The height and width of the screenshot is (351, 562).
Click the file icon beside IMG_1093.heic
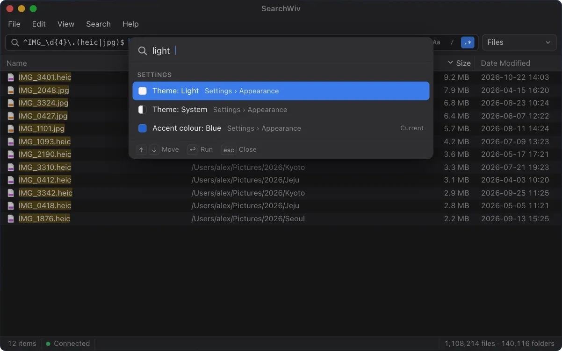(11, 141)
